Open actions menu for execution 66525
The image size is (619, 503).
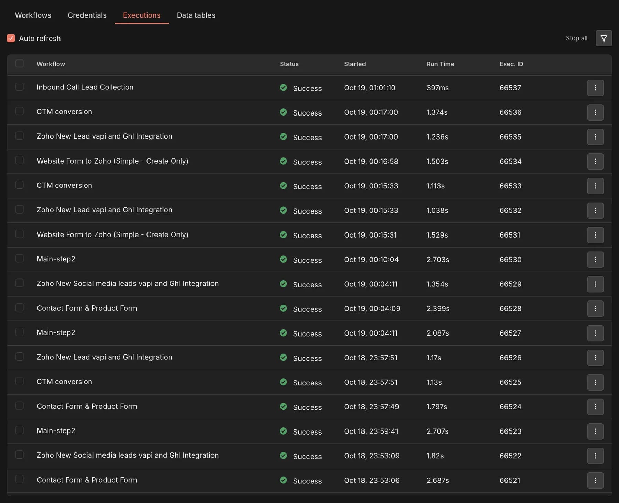(595, 382)
